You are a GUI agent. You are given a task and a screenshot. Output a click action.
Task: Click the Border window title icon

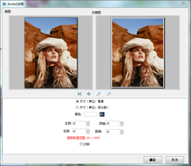pos(4,4)
